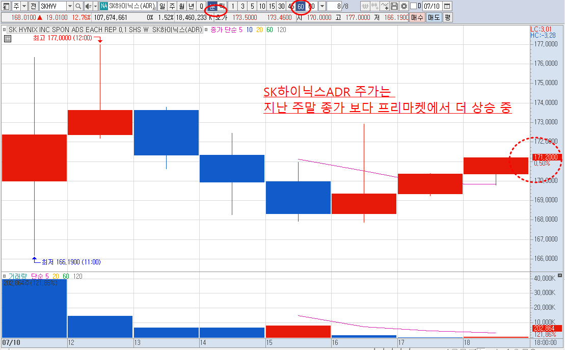This screenshot has width=565, height=350.
Task: Click the 매도 sell button
Action: [x=434, y=17]
